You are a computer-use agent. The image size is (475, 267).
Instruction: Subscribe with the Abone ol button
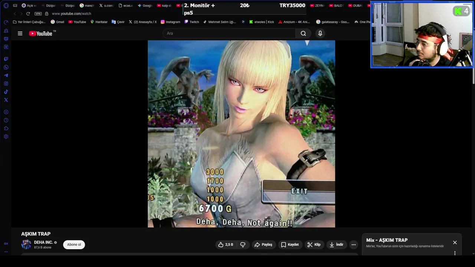tap(74, 245)
